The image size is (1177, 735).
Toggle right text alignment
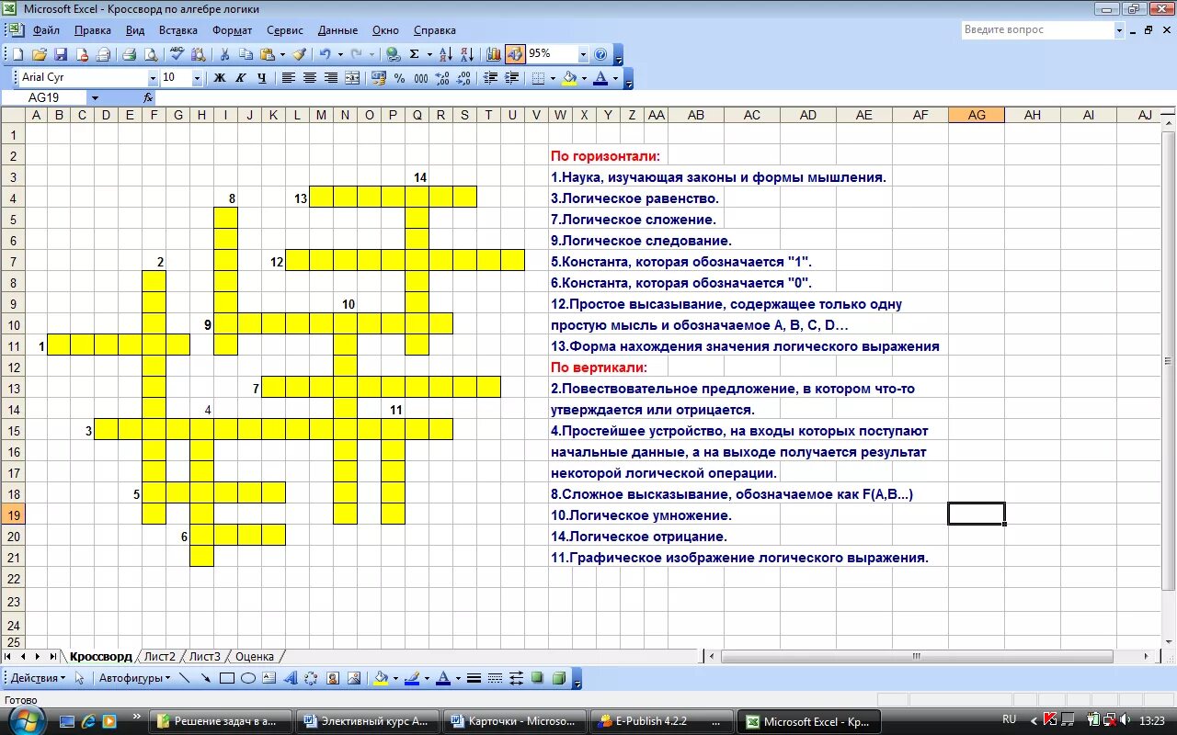(331, 78)
